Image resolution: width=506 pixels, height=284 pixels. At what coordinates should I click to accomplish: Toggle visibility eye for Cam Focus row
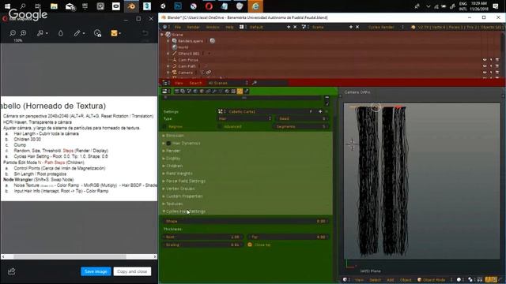[x=485, y=60]
